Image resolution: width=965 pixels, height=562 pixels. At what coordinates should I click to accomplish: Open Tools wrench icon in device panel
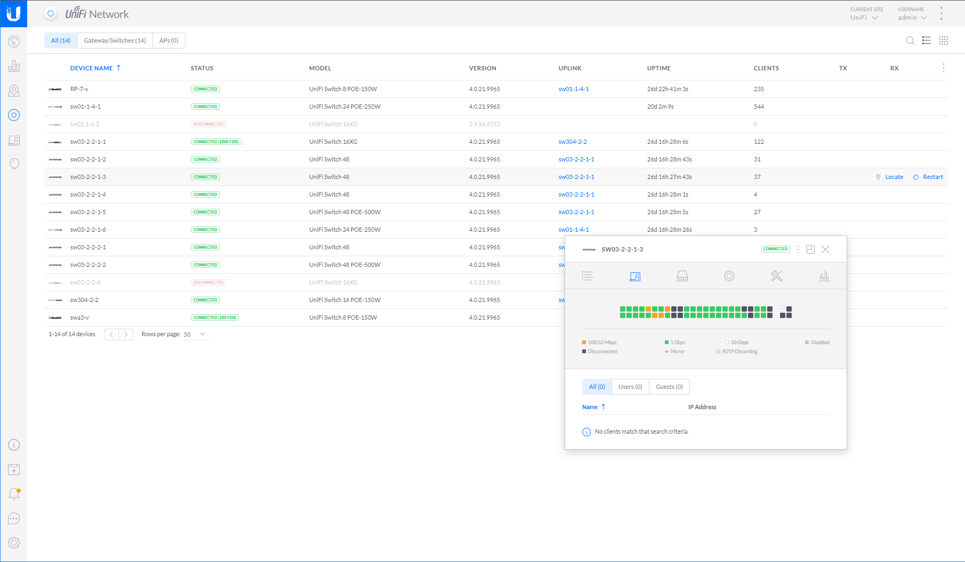[x=776, y=276]
